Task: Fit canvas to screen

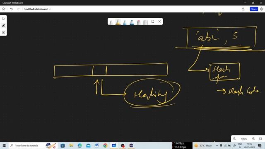Action: [x=260, y=139]
